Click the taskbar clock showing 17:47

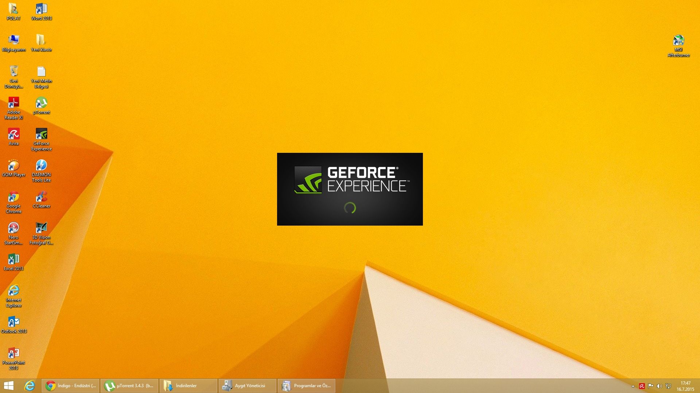[x=685, y=386]
